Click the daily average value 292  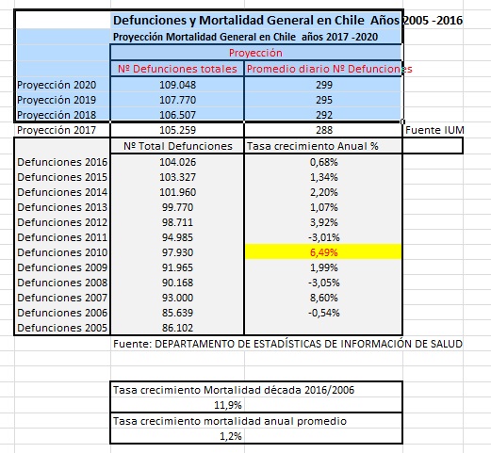tap(324, 115)
